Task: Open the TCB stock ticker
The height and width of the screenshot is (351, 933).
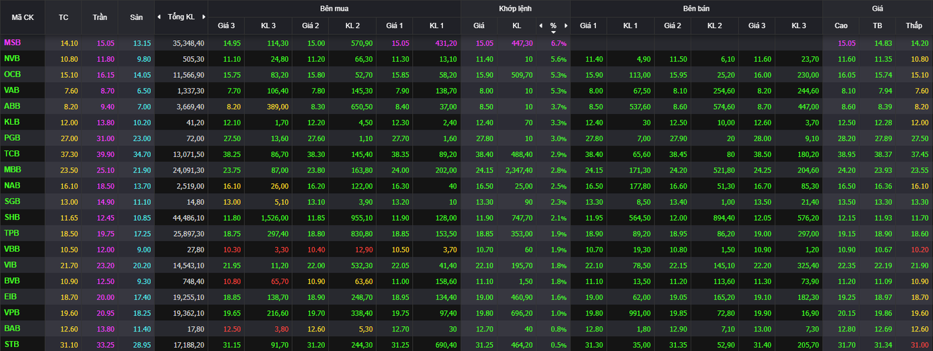Action: tap(12, 153)
